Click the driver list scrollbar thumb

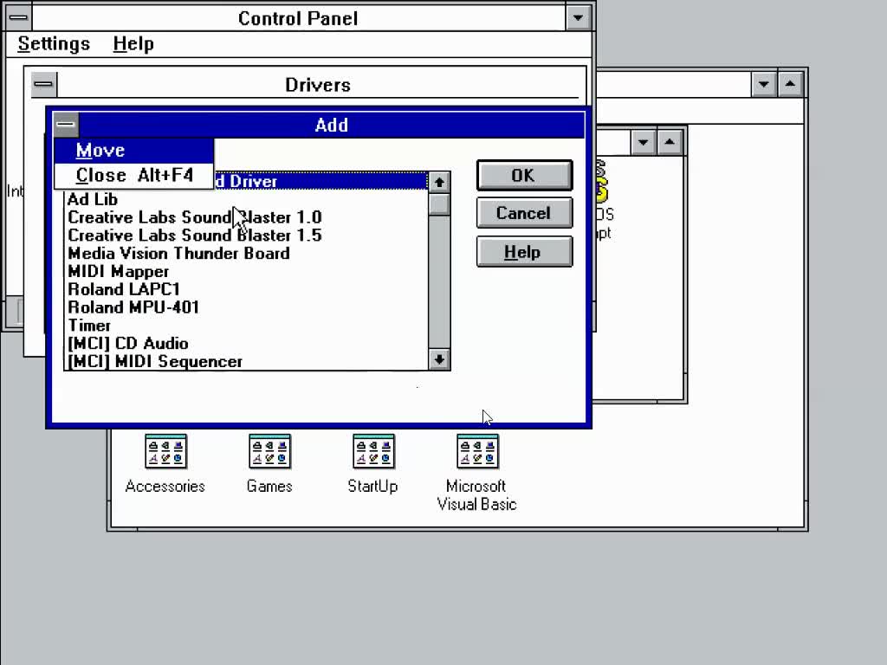click(x=439, y=204)
